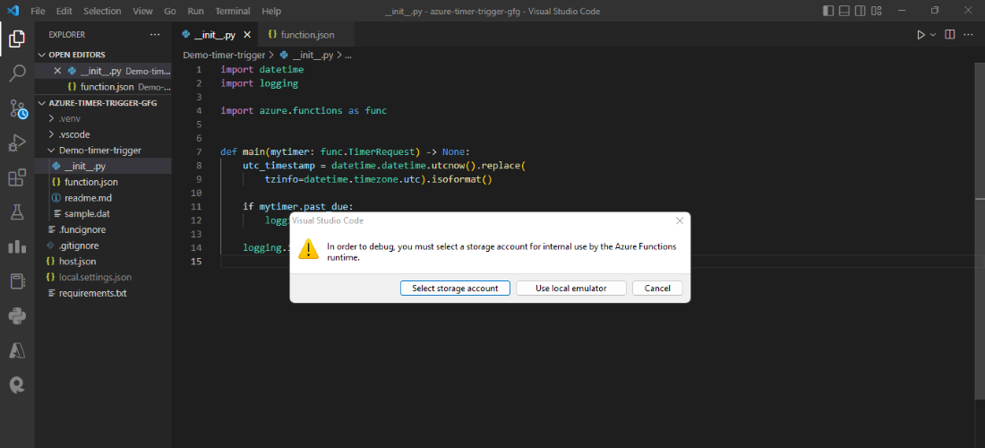Image resolution: width=985 pixels, height=448 pixels.
Task: Toggle the panel layout icon
Action: (844, 11)
